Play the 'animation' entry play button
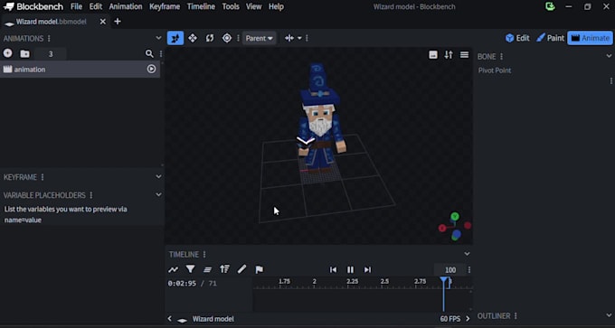Image resolution: width=615 pixels, height=328 pixels. [x=151, y=69]
